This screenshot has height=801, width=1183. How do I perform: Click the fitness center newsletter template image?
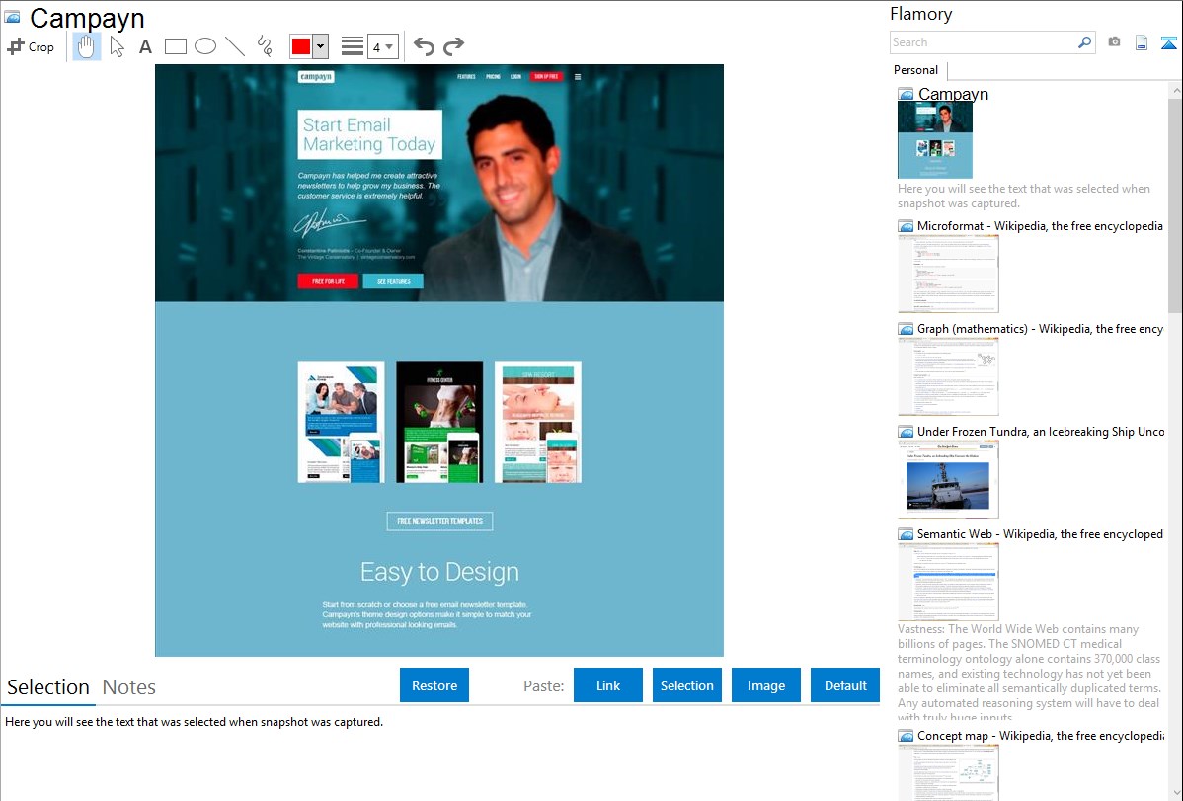pyautogui.click(x=439, y=422)
